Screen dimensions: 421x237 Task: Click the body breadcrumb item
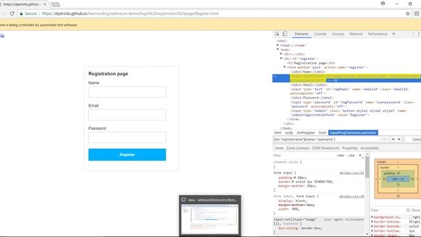pos(289,133)
